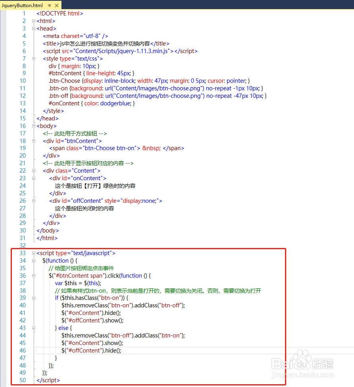Click the text 这个是按钮关闭时的内容
This screenshot has height=387, width=354.
pos(84,208)
